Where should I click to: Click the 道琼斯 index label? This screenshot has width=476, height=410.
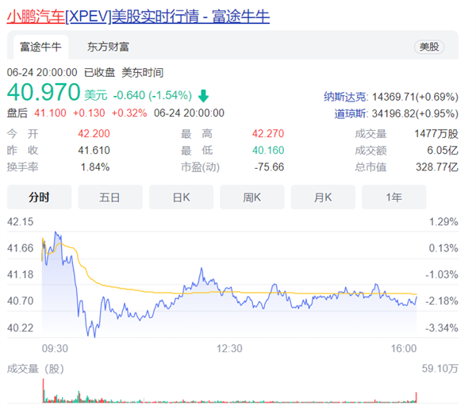350,114
